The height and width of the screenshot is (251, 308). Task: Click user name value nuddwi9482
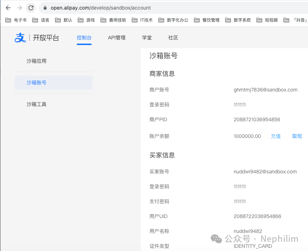[x=248, y=231]
